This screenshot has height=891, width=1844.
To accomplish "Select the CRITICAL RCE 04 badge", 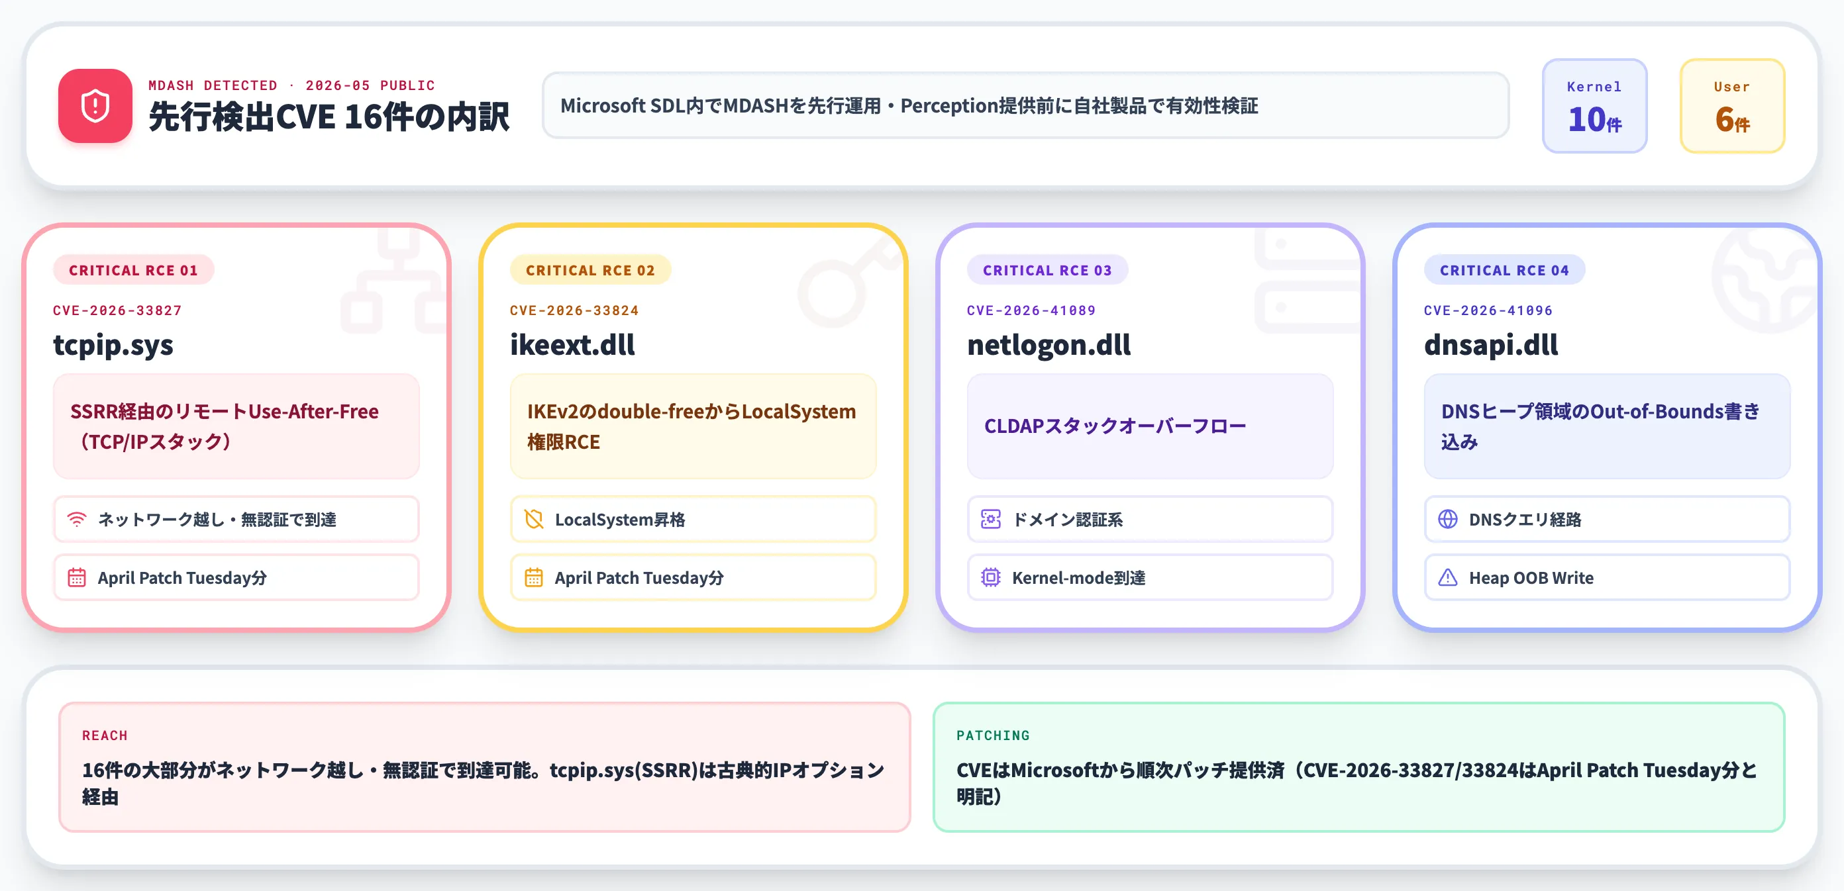I will [1504, 271].
